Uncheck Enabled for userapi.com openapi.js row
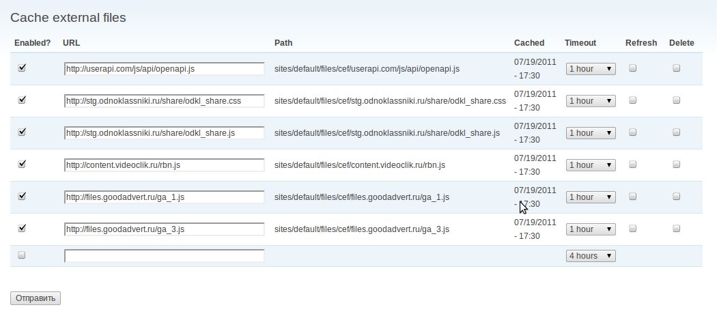717x316 pixels. [x=21, y=68]
